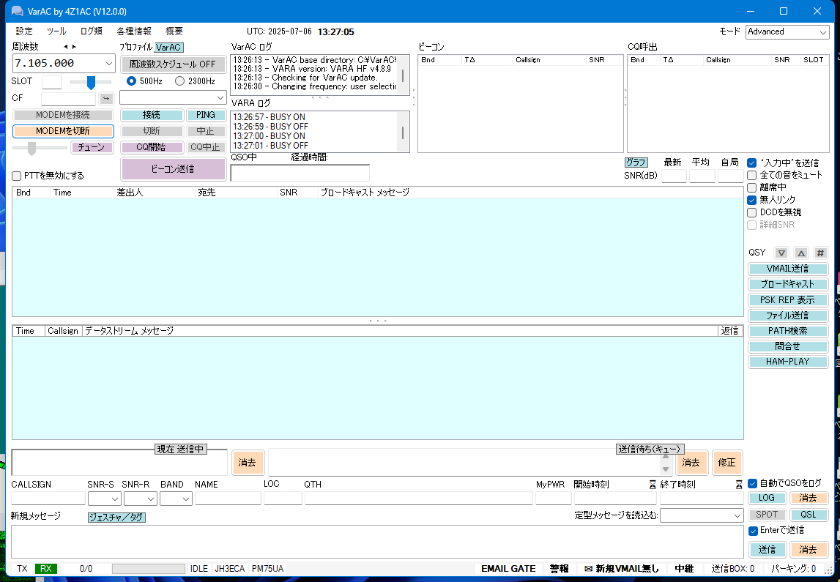Image resolution: width=840 pixels, height=582 pixels.
Task: Click the LOG button
Action: (767, 498)
